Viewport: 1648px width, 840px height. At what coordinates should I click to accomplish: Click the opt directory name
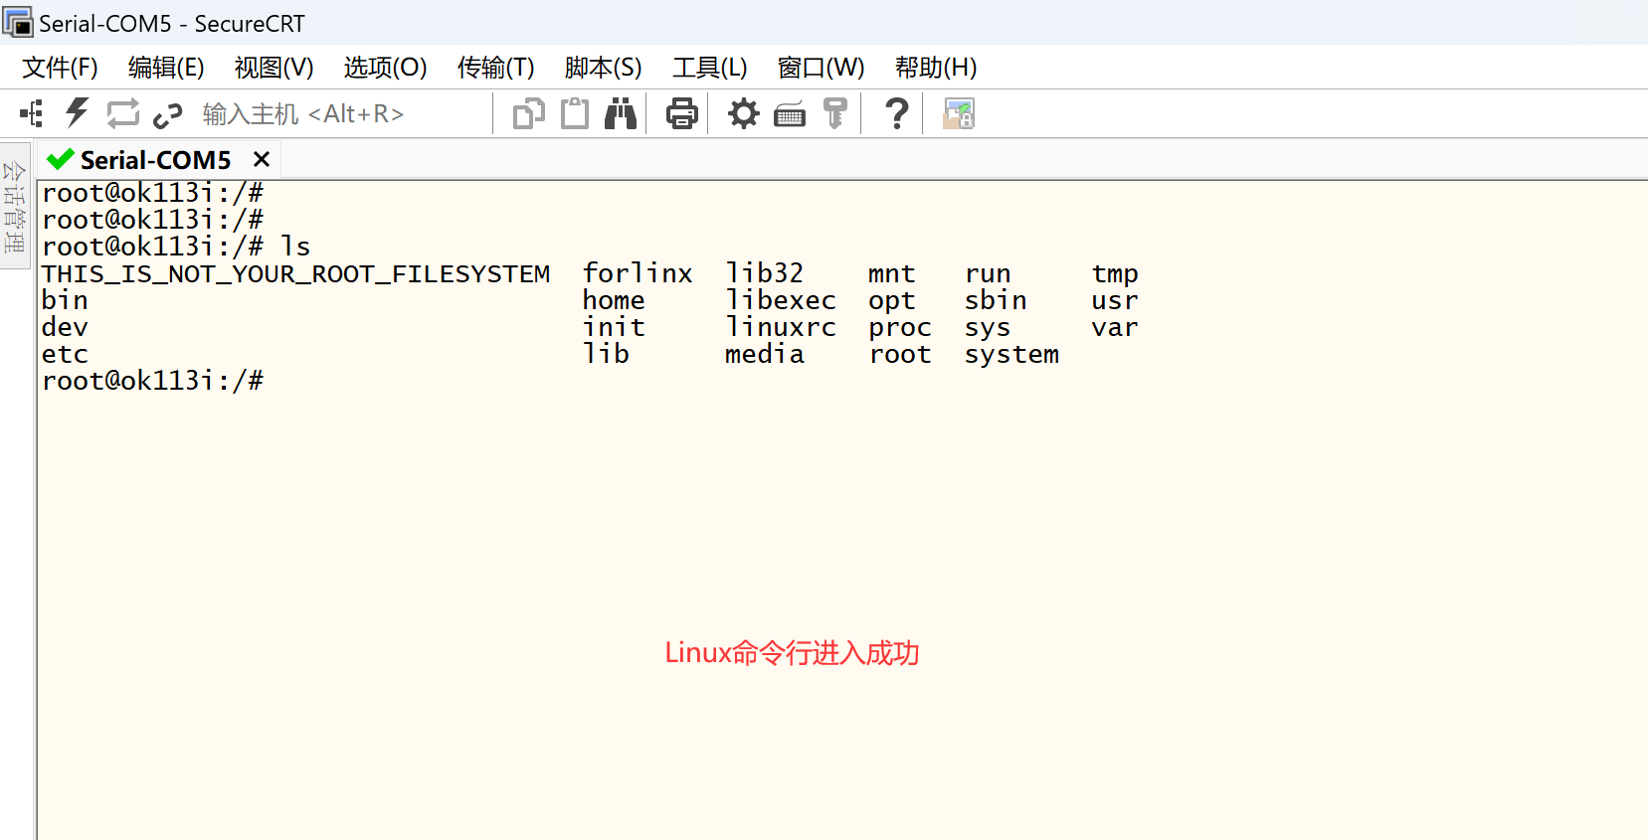coord(891,301)
